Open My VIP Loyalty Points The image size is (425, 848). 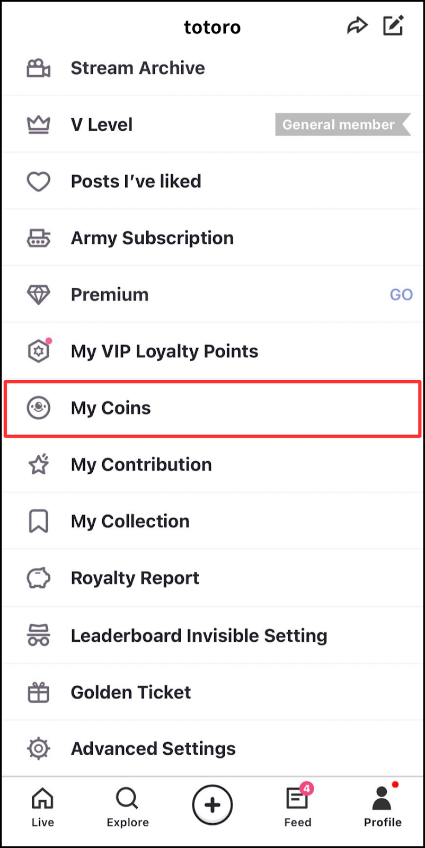click(164, 351)
